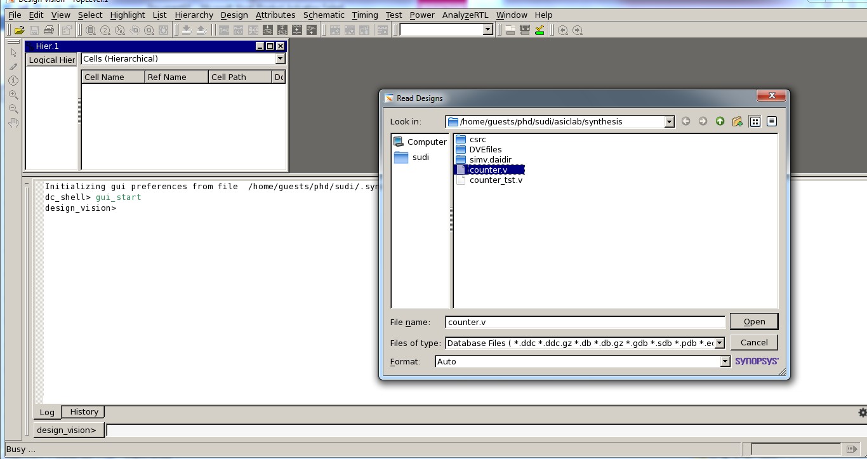
Task: Select counter_tst.v in the file list
Action: [489, 180]
